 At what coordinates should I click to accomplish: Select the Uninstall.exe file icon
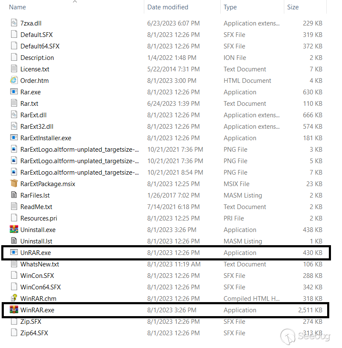click(14, 229)
